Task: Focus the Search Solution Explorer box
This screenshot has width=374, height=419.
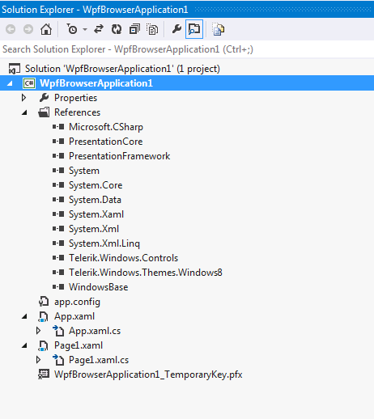Action: click(x=187, y=49)
